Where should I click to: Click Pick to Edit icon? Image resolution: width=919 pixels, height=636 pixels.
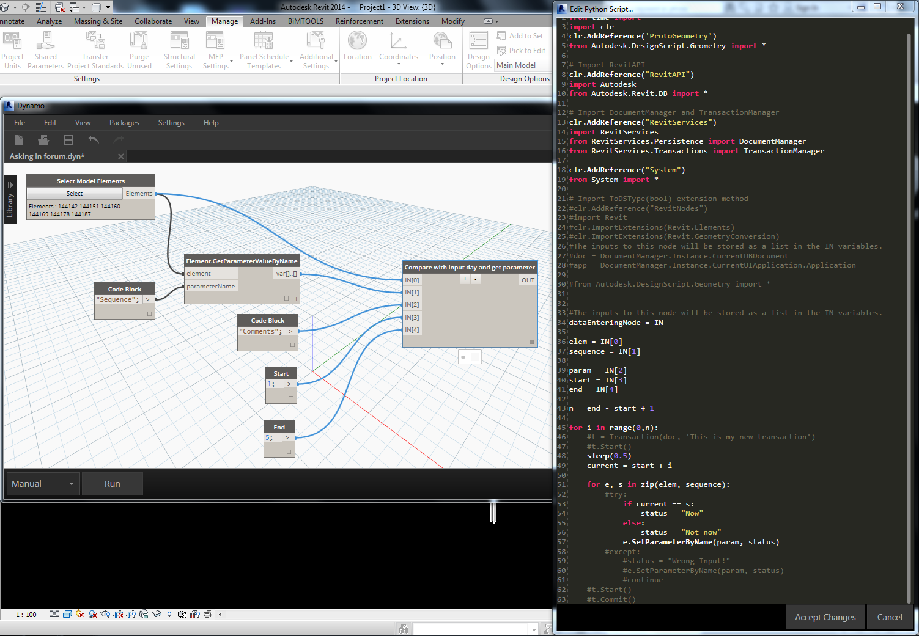coord(502,51)
